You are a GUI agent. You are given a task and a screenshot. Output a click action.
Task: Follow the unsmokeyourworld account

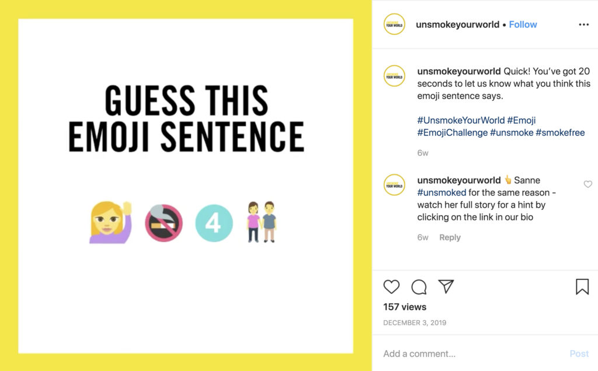[523, 24]
